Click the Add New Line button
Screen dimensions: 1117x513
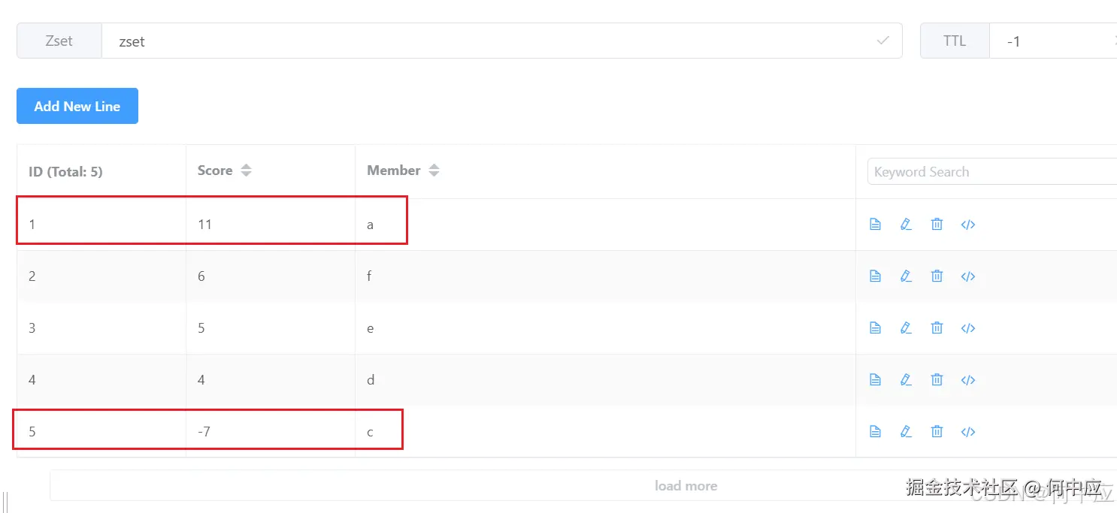click(x=77, y=106)
